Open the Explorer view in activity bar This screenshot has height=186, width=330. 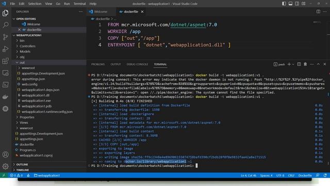[x=6, y=13]
